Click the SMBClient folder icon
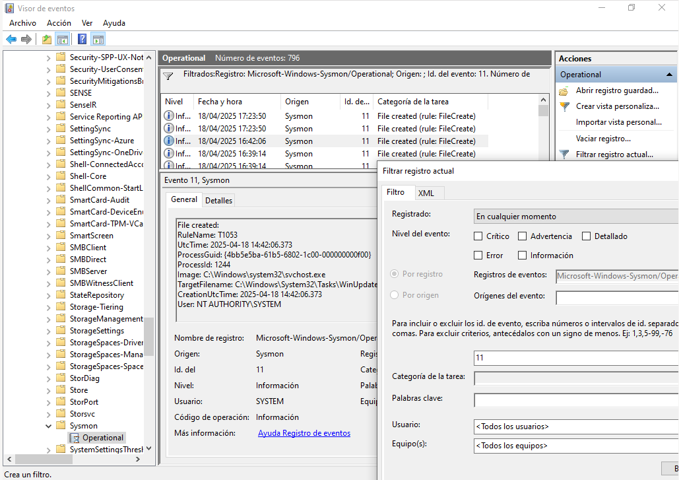The width and height of the screenshot is (679, 480). coord(61,247)
